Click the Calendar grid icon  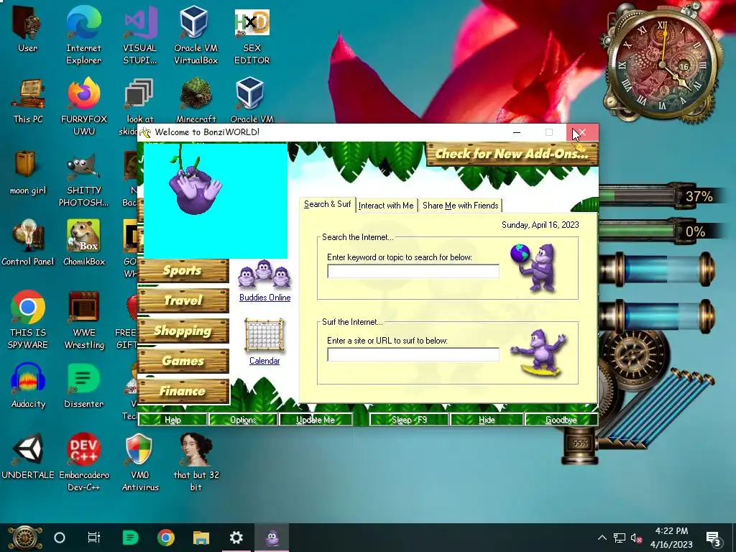pyautogui.click(x=264, y=335)
